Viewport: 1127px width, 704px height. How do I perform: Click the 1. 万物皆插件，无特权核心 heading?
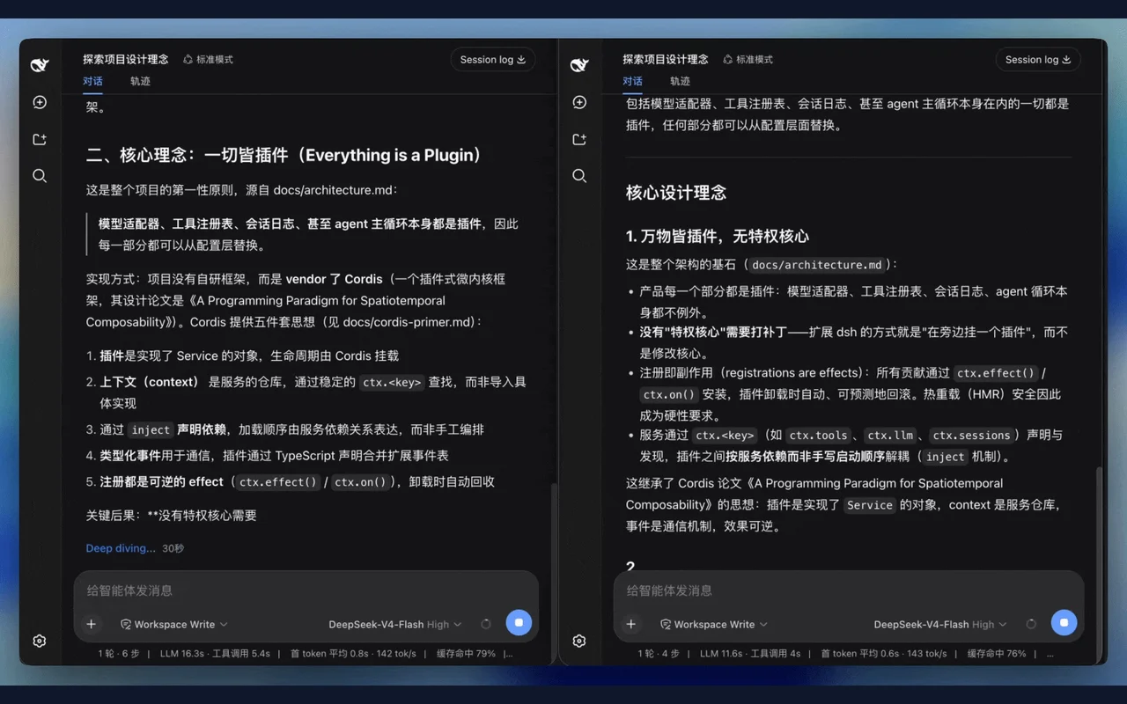coord(718,236)
